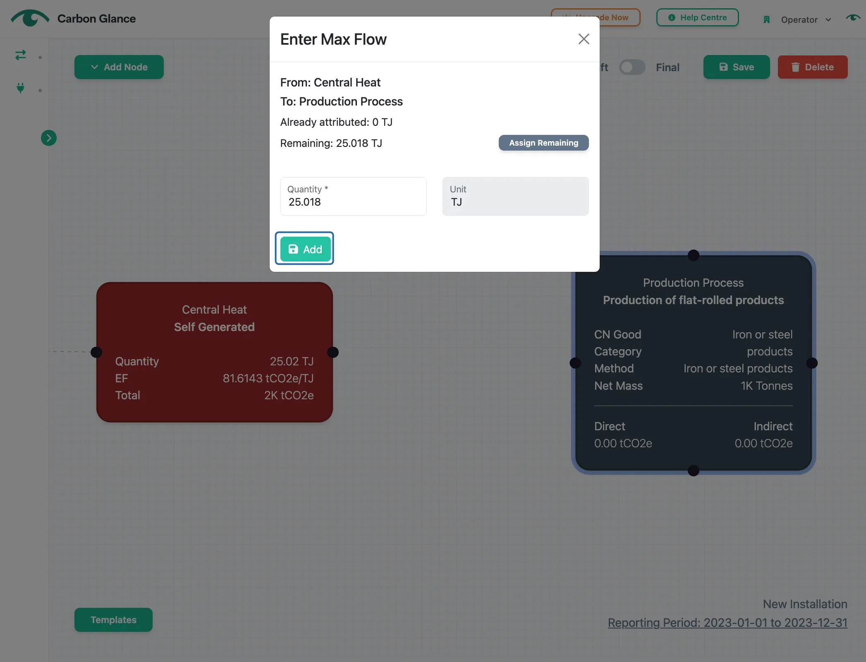This screenshot has height=662, width=866.
Task: Open the Reporting Period link
Action: pyautogui.click(x=727, y=622)
